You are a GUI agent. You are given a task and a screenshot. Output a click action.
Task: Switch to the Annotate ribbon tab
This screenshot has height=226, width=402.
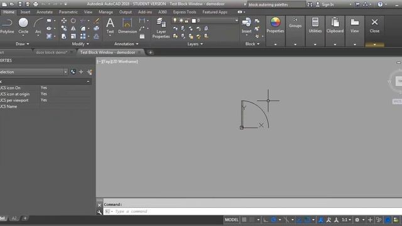click(45, 12)
